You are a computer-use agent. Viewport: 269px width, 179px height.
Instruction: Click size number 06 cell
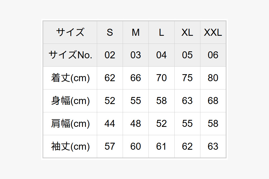pos(213,55)
